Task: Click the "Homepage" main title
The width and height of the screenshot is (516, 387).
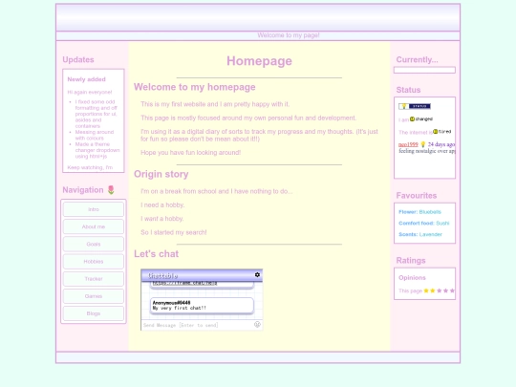Action: tap(259, 61)
